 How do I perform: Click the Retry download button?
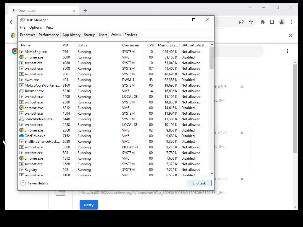pos(89,205)
